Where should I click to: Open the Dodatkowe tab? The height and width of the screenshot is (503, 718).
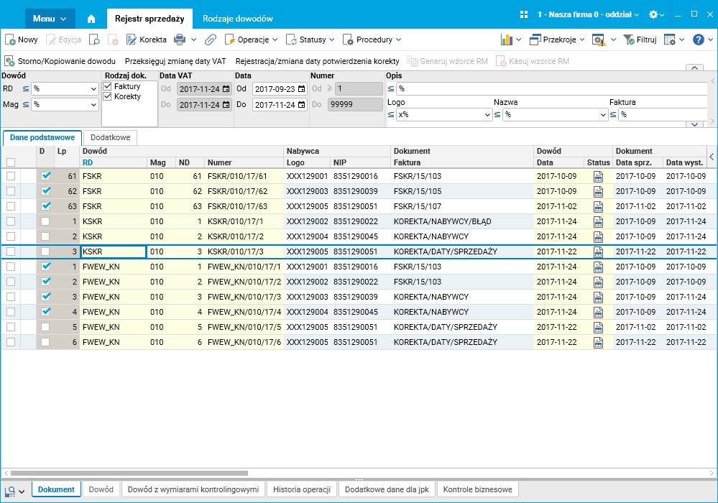click(110, 137)
